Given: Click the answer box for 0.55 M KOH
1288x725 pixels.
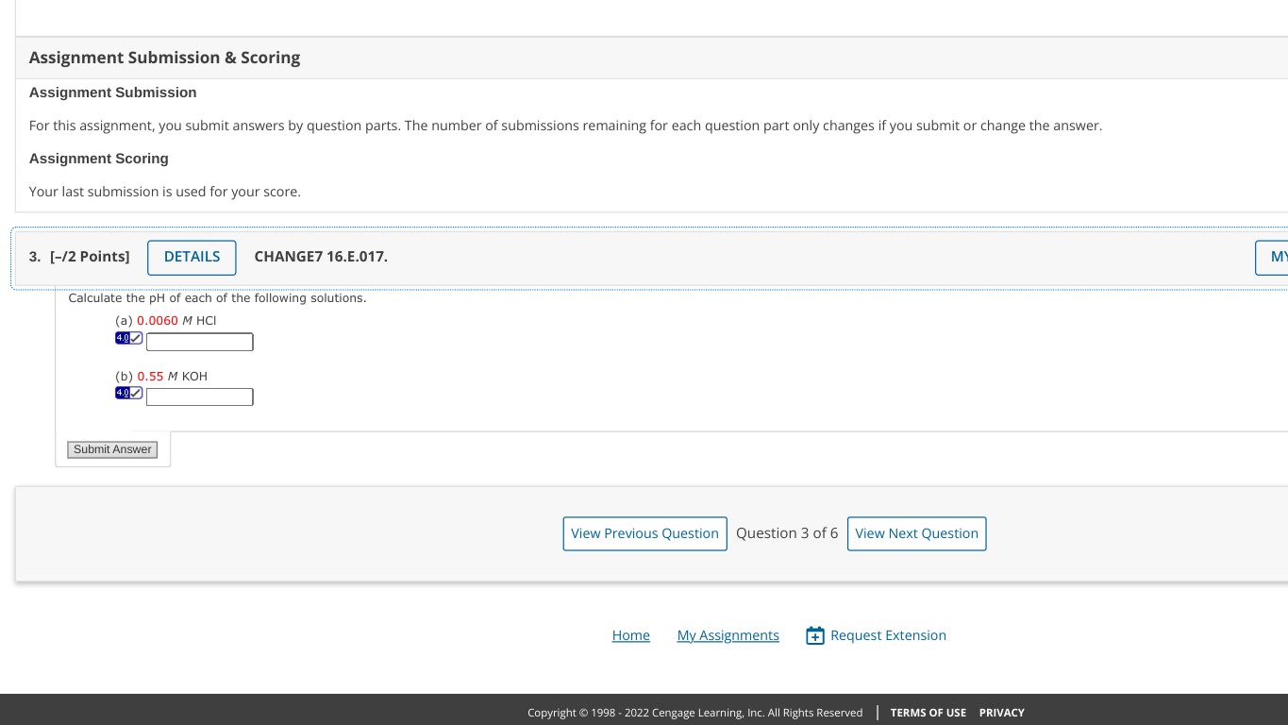Looking at the screenshot, I should pyautogui.click(x=199, y=396).
